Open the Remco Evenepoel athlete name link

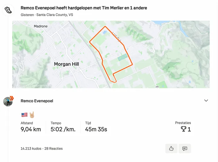click(x=37, y=101)
